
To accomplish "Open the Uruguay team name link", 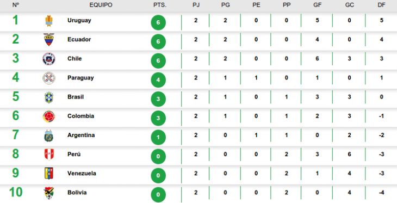I will (x=79, y=21).
